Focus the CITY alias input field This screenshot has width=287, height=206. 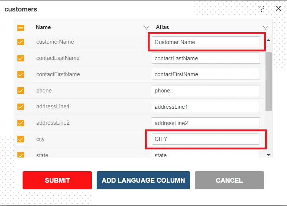(x=206, y=139)
